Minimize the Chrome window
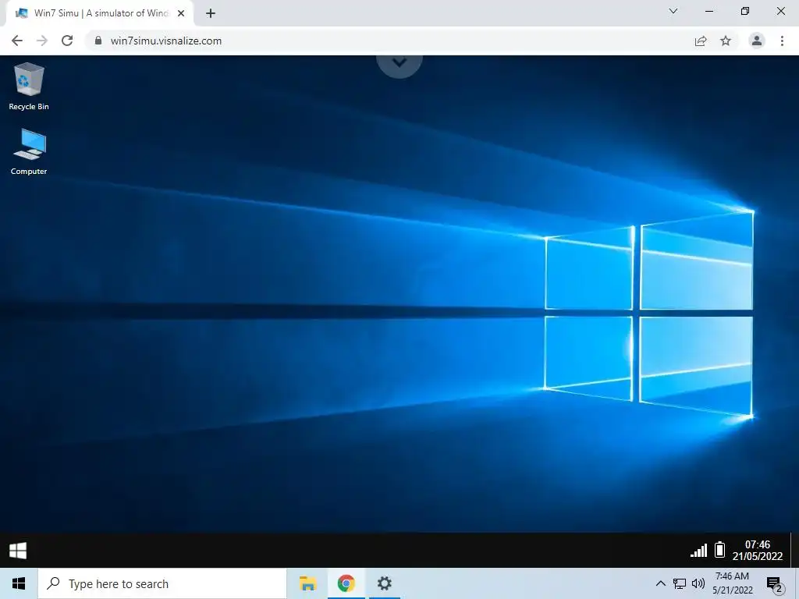Image resolution: width=799 pixels, height=599 pixels. [708, 11]
